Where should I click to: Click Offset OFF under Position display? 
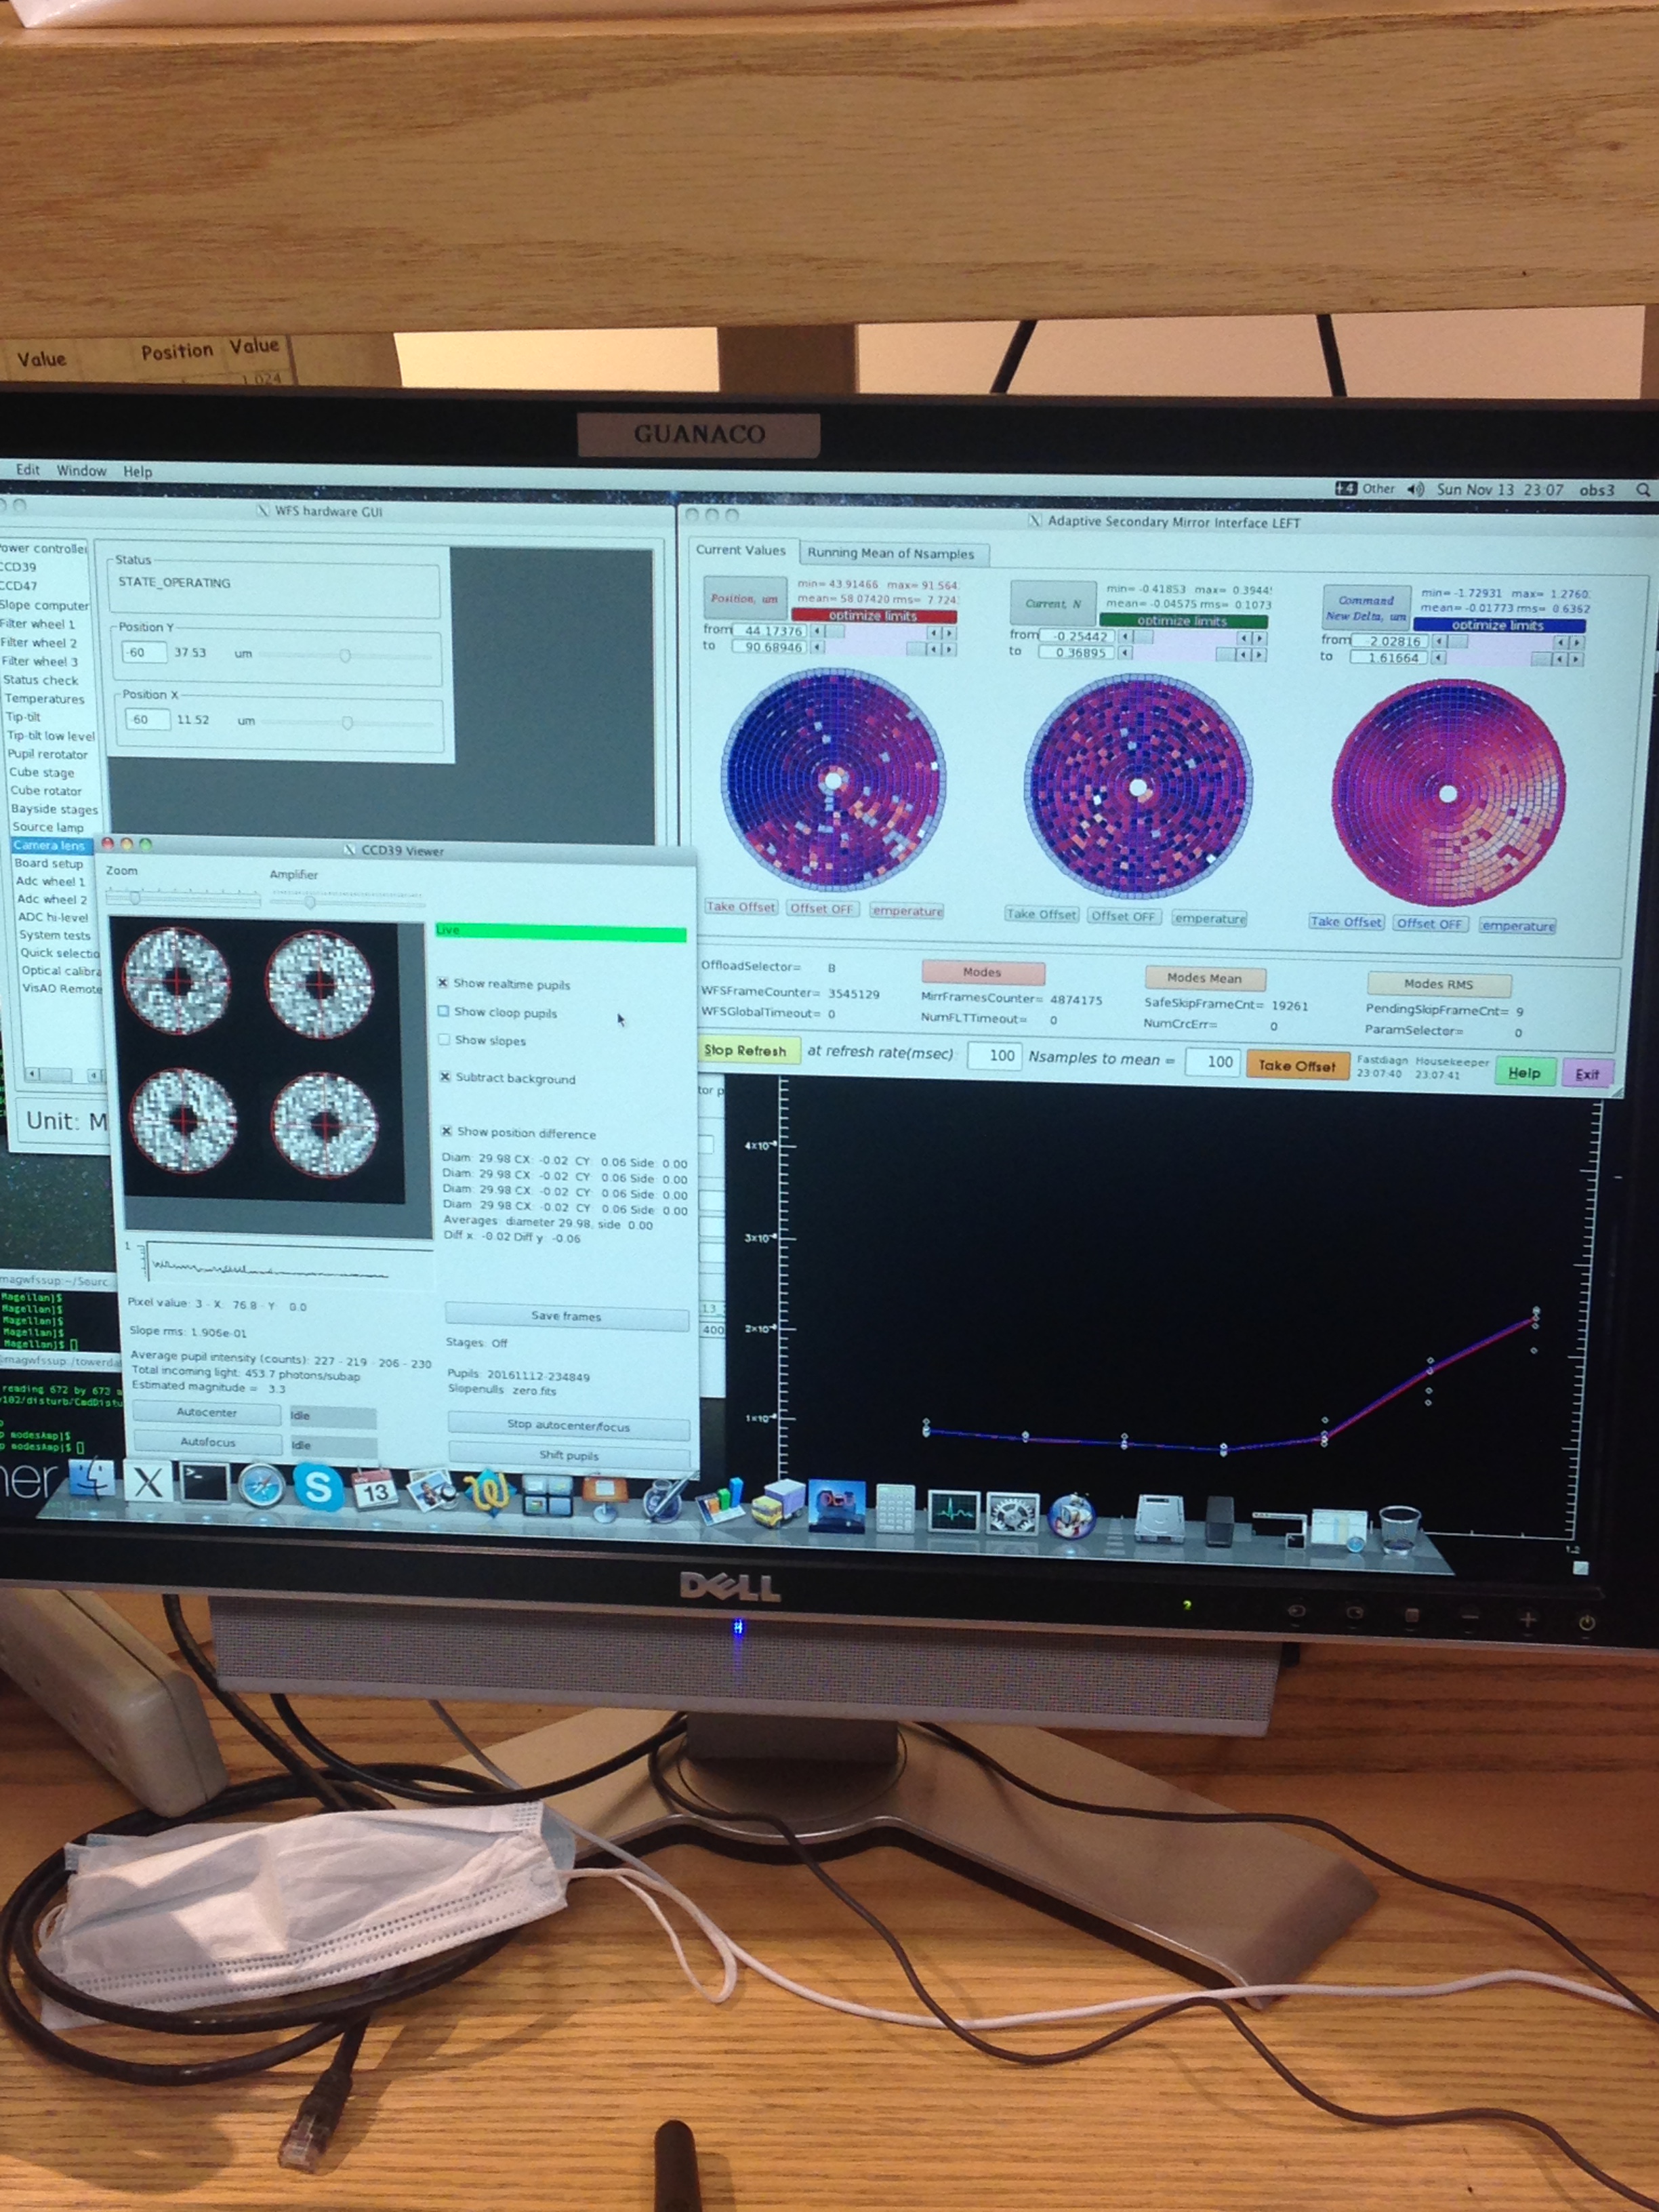click(822, 908)
